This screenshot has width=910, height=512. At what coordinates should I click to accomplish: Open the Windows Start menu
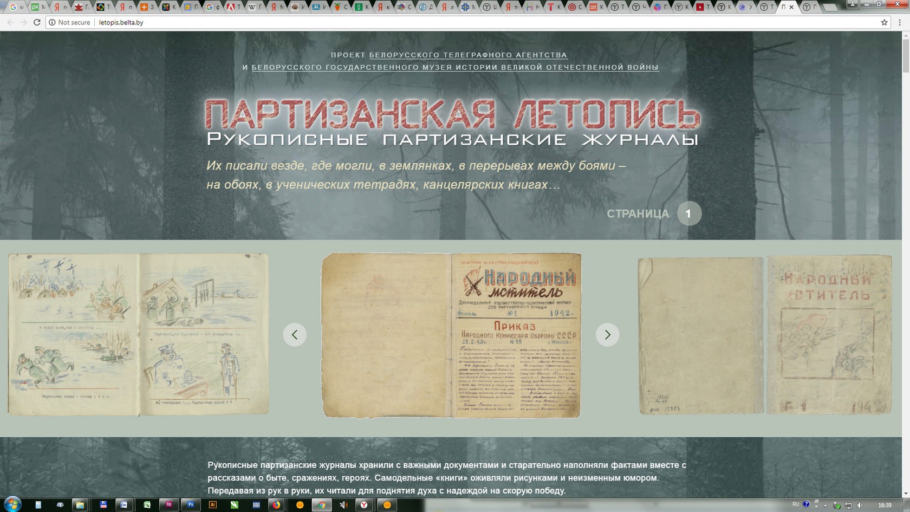(x=12, y=504)
